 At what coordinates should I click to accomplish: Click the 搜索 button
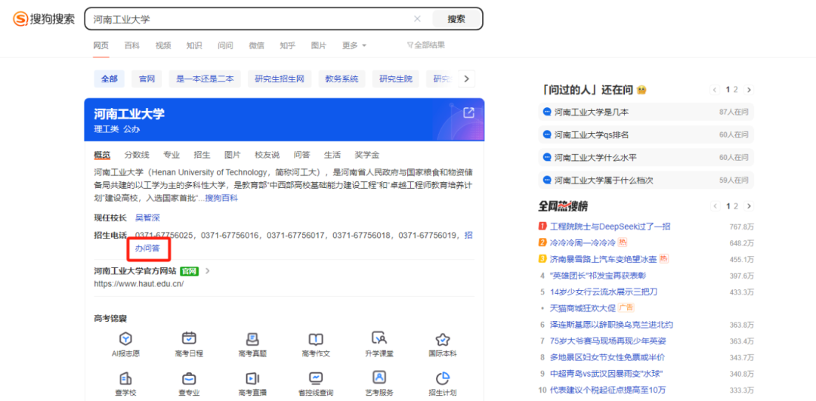[x=456, y=19]
